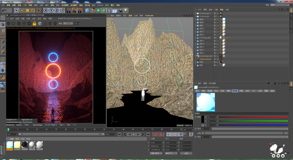Open the PT channel dropdown in Live Viewer
Screen dimensions: 293x160
pos(68,23)
